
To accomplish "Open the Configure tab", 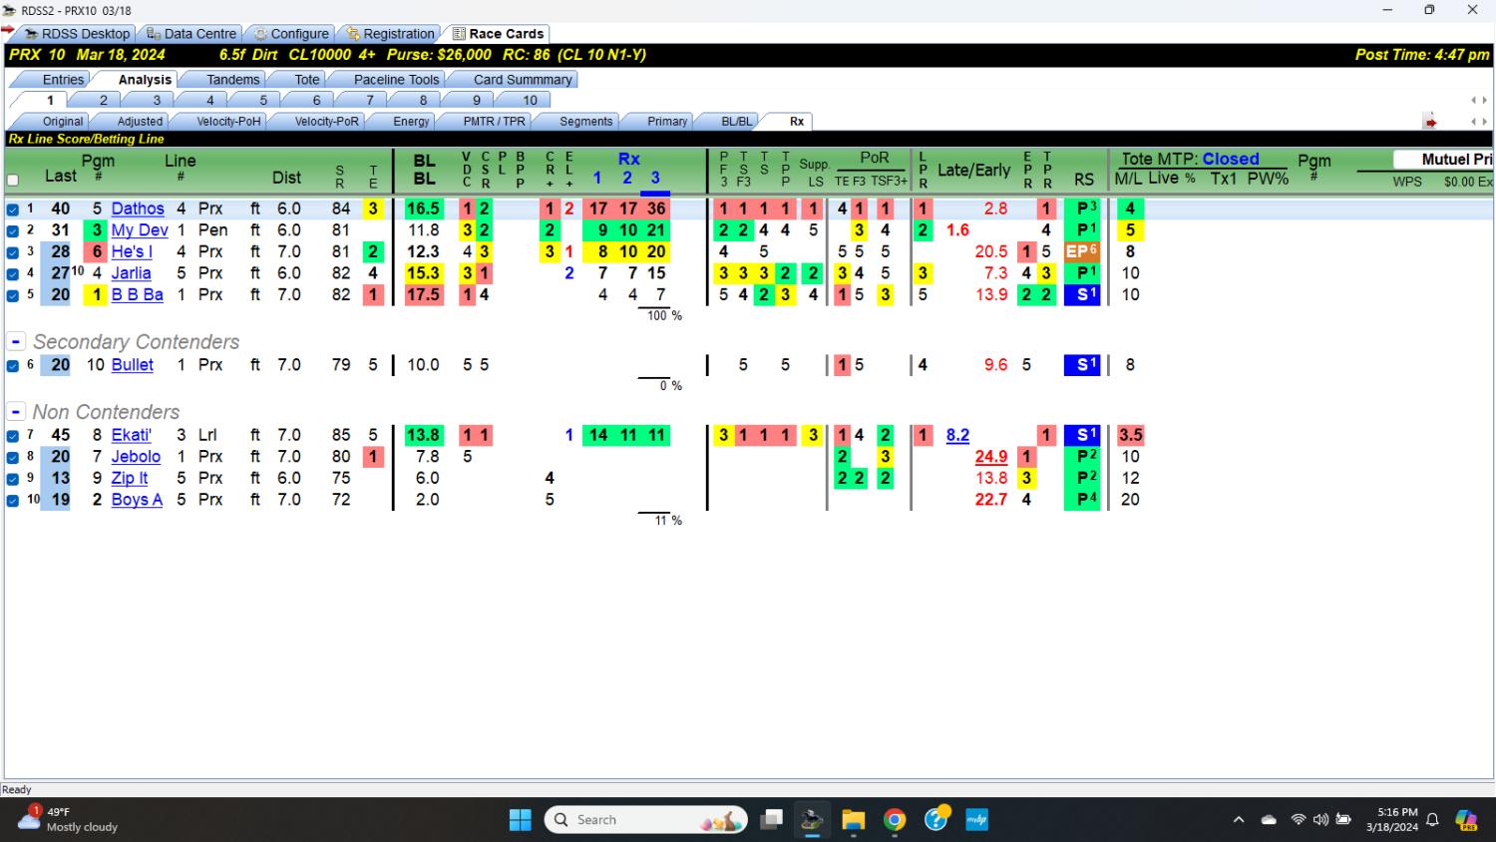I will tap(289, 34).
